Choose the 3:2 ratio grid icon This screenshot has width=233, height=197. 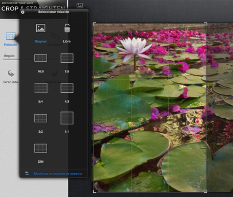click(x=40, y=118)
